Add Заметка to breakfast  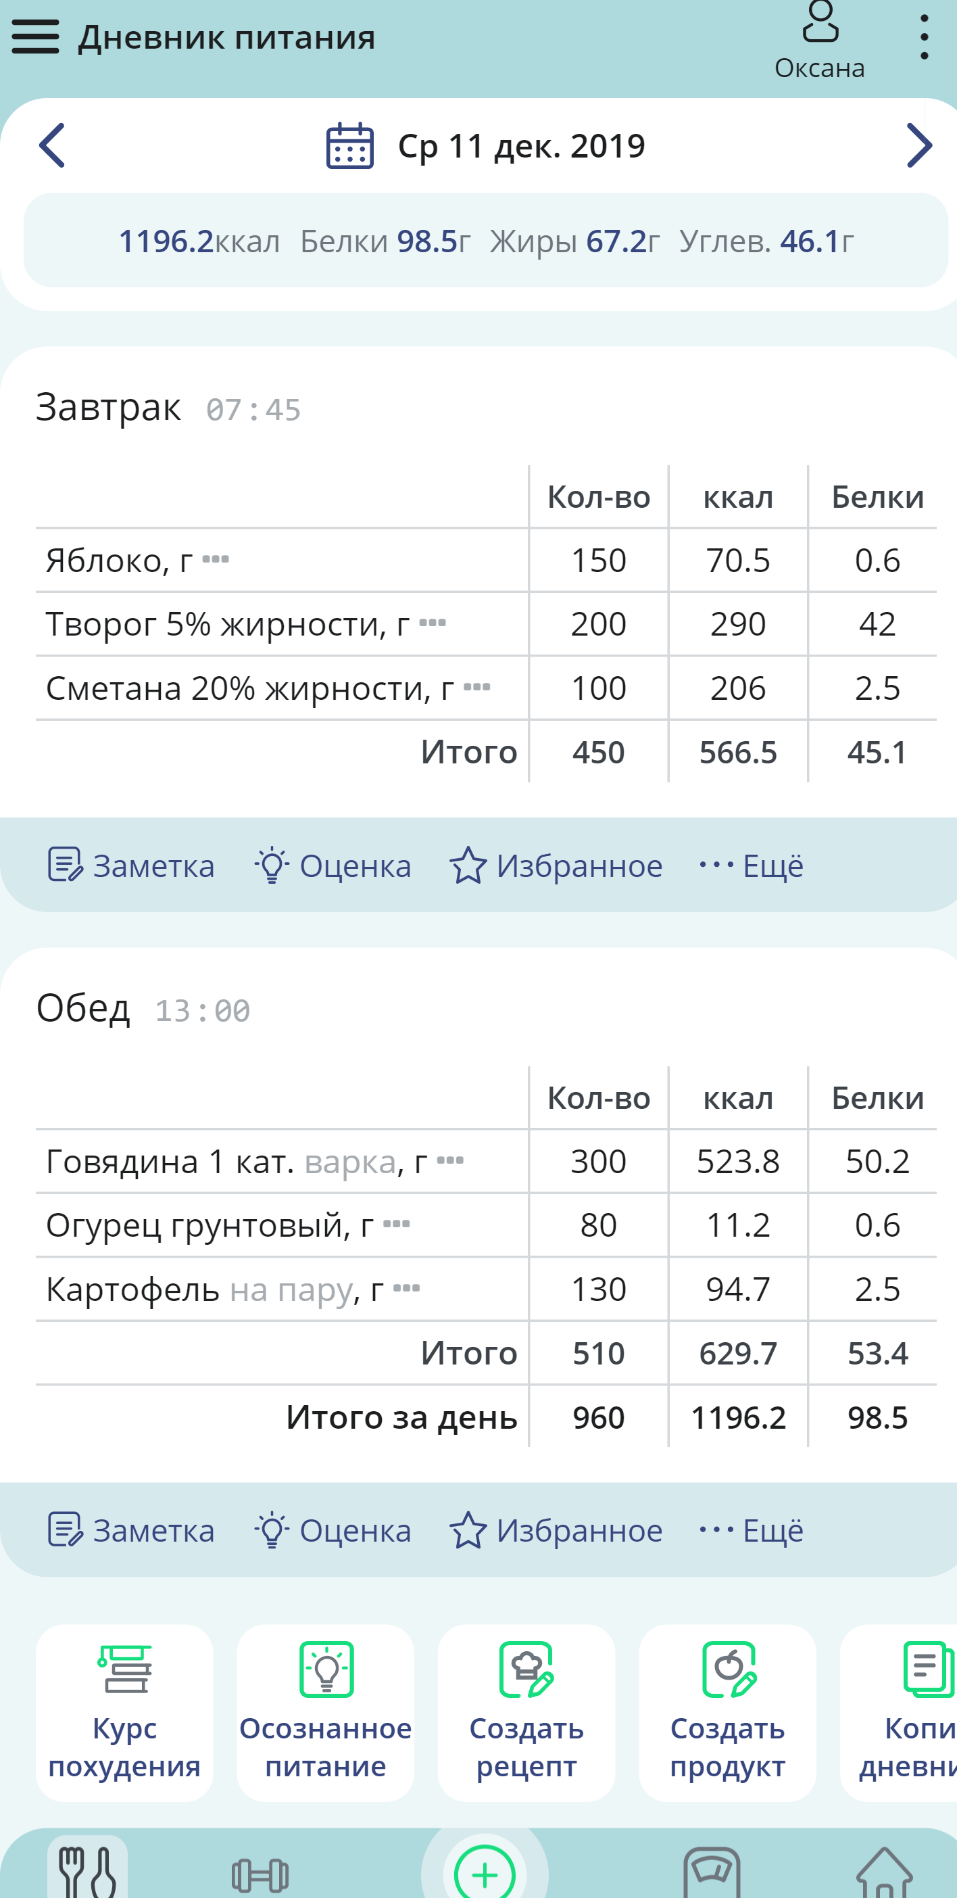[131, 865]
